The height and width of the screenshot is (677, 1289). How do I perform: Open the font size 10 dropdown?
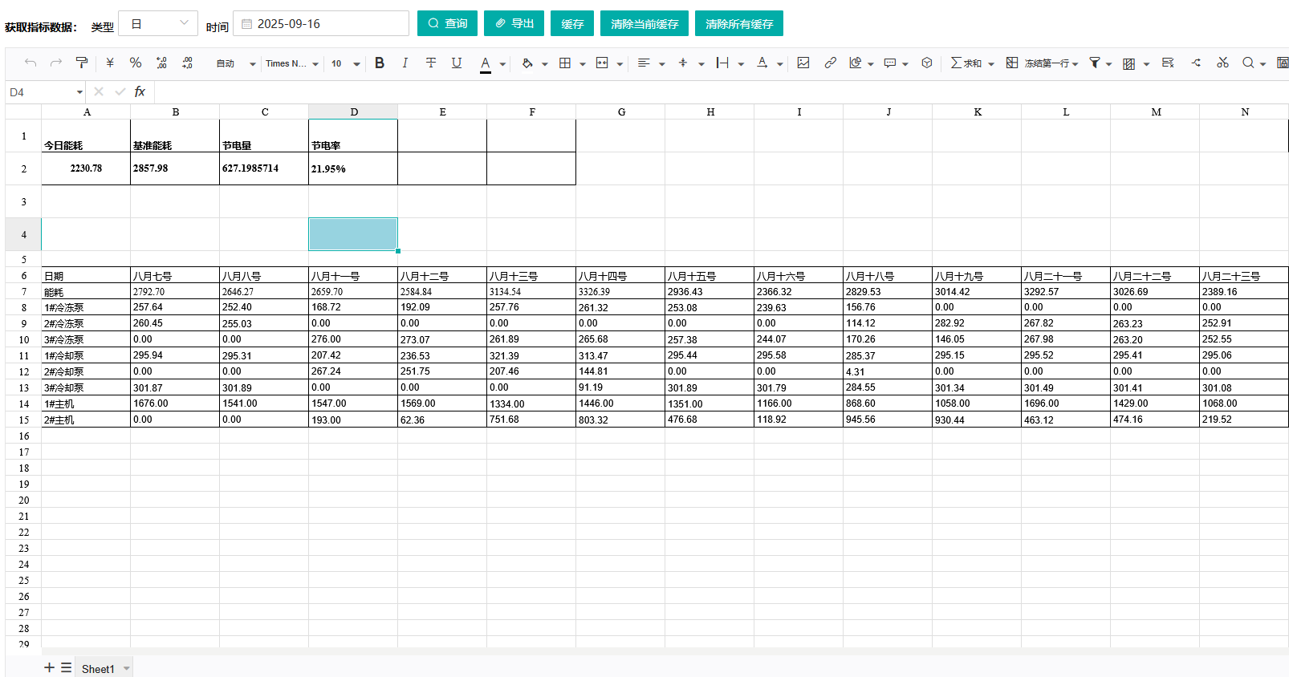point(345,63)
